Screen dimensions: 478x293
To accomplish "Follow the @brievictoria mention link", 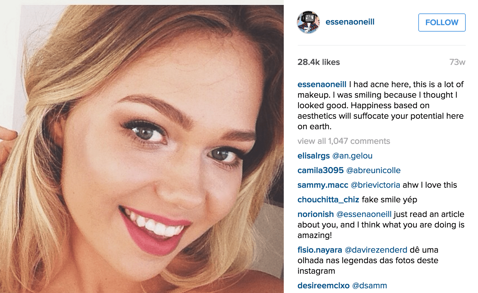I will [x=375, y=185].
